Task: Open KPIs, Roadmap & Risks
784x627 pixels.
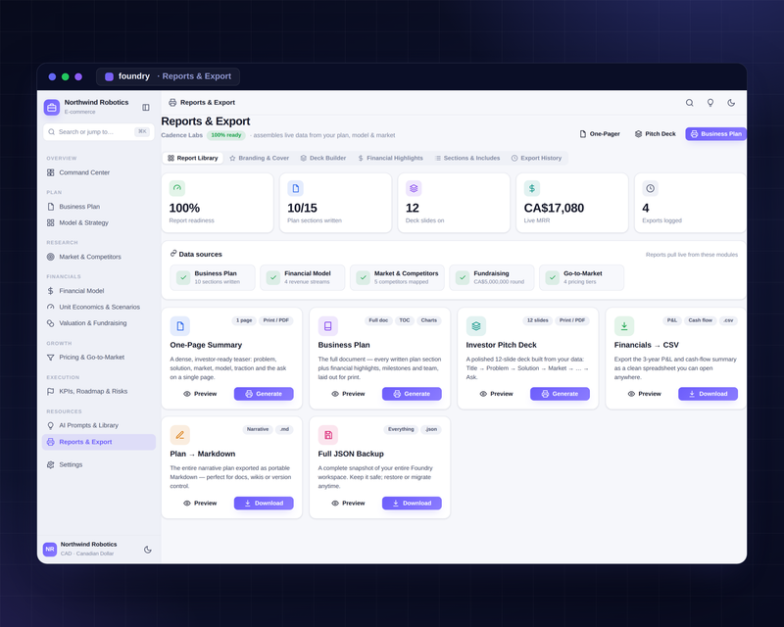Action: [x=99, y=391]
